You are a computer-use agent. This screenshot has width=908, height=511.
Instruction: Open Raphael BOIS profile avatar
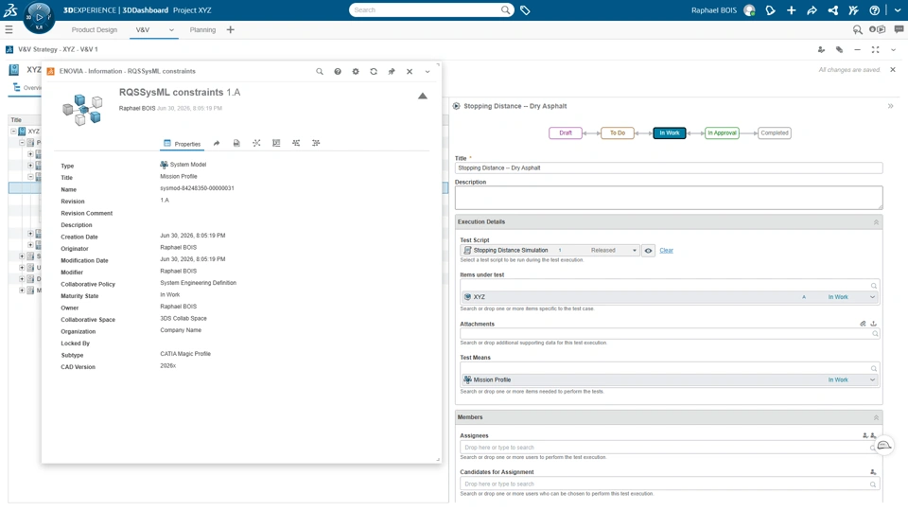tap(749, 9)
